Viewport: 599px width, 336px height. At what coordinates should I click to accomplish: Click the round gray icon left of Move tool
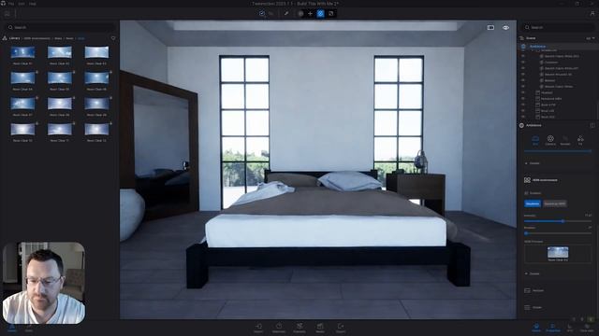[x=300, y=13]
